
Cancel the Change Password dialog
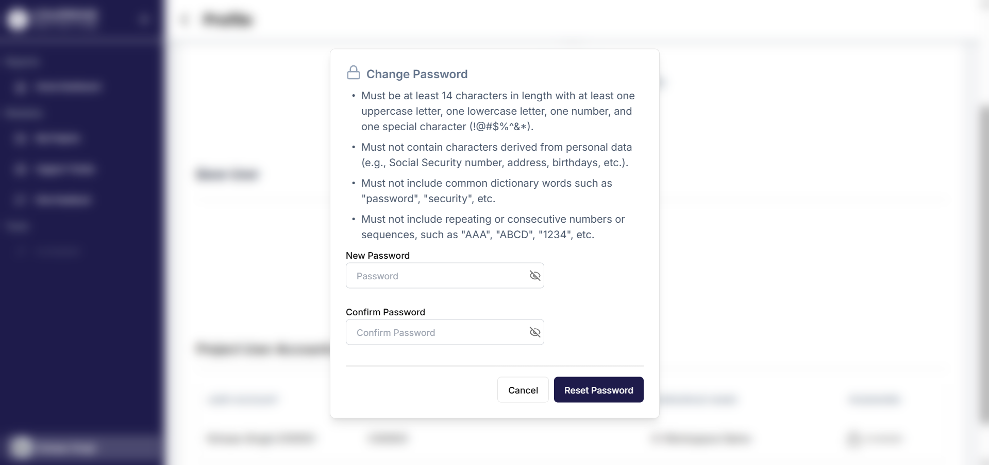click(x=523, y=390)
